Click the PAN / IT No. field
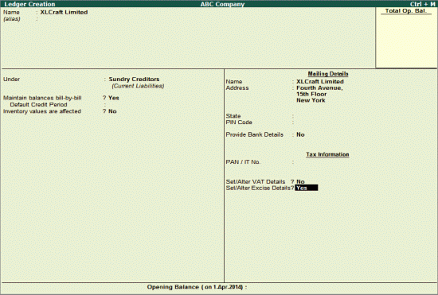Image resolution: width=438 pixels, height=295 pixels. point(320,162)
